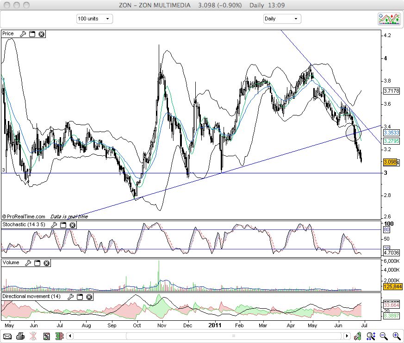The height and width of the screenshot is (343, 404).
Task: Open Stochastic indicator settings wrench
Action: [x=54, y=225]
